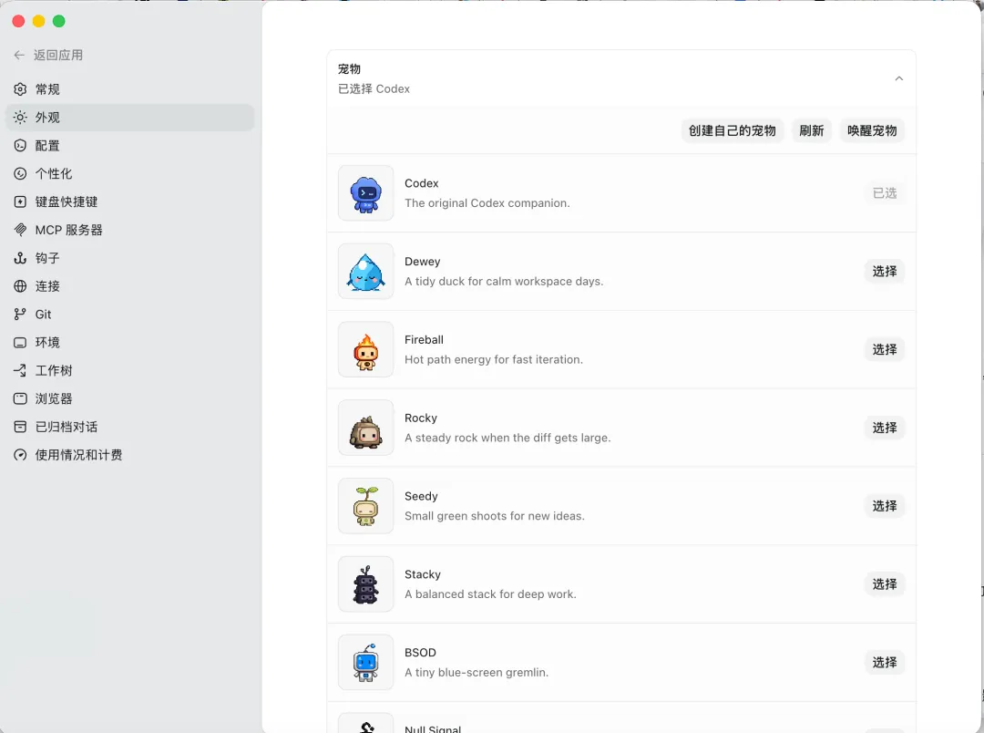This screenshot has height=733, width=984.
Task: Click the 已选 button for Codex
Action: (884, 193)
